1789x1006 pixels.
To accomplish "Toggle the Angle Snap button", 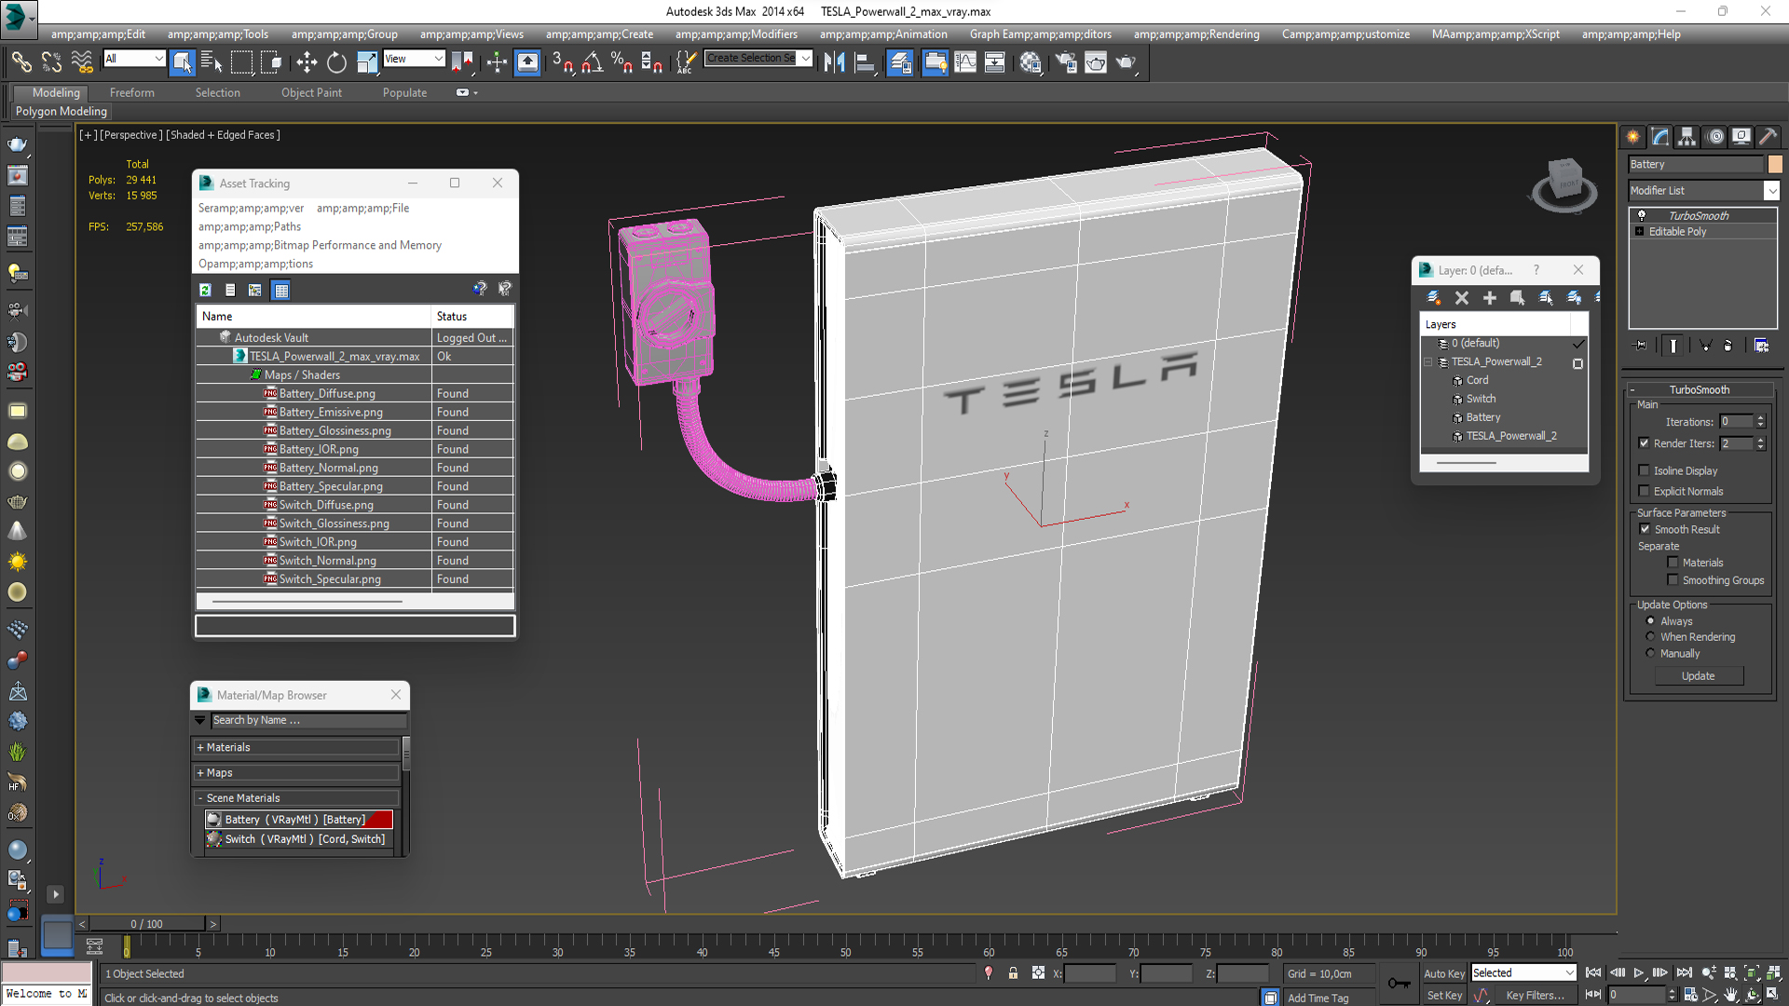I will [x=593, y=62].
